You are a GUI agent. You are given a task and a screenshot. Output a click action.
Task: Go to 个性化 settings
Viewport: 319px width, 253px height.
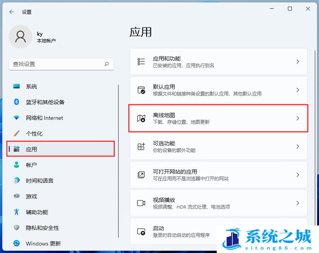point(34,134)
